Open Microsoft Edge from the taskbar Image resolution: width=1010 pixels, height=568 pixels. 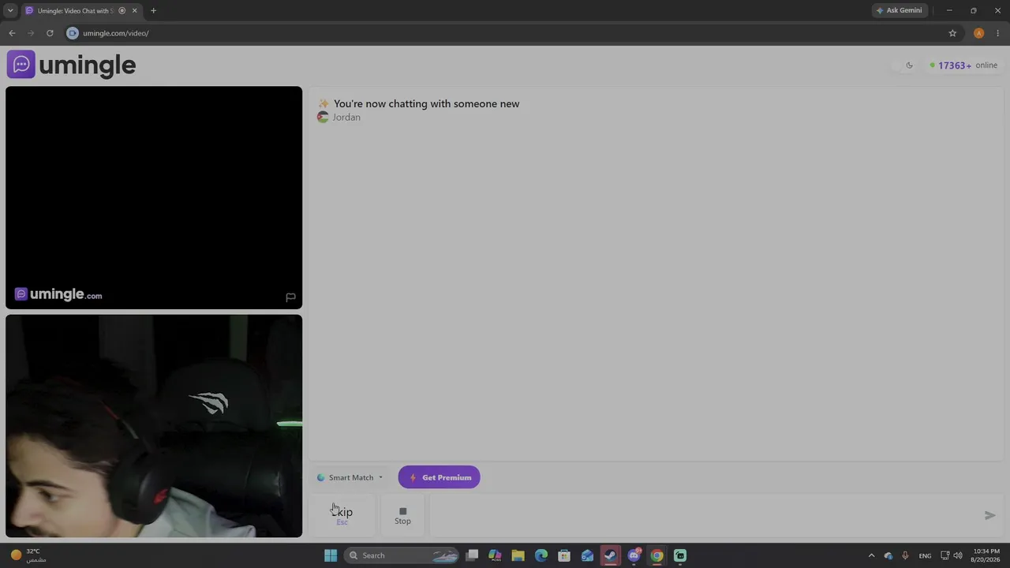coord(541,555)
